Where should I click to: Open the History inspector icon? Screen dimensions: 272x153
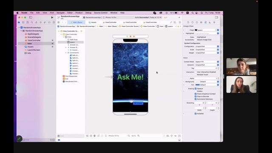click(x=193, y=23)
